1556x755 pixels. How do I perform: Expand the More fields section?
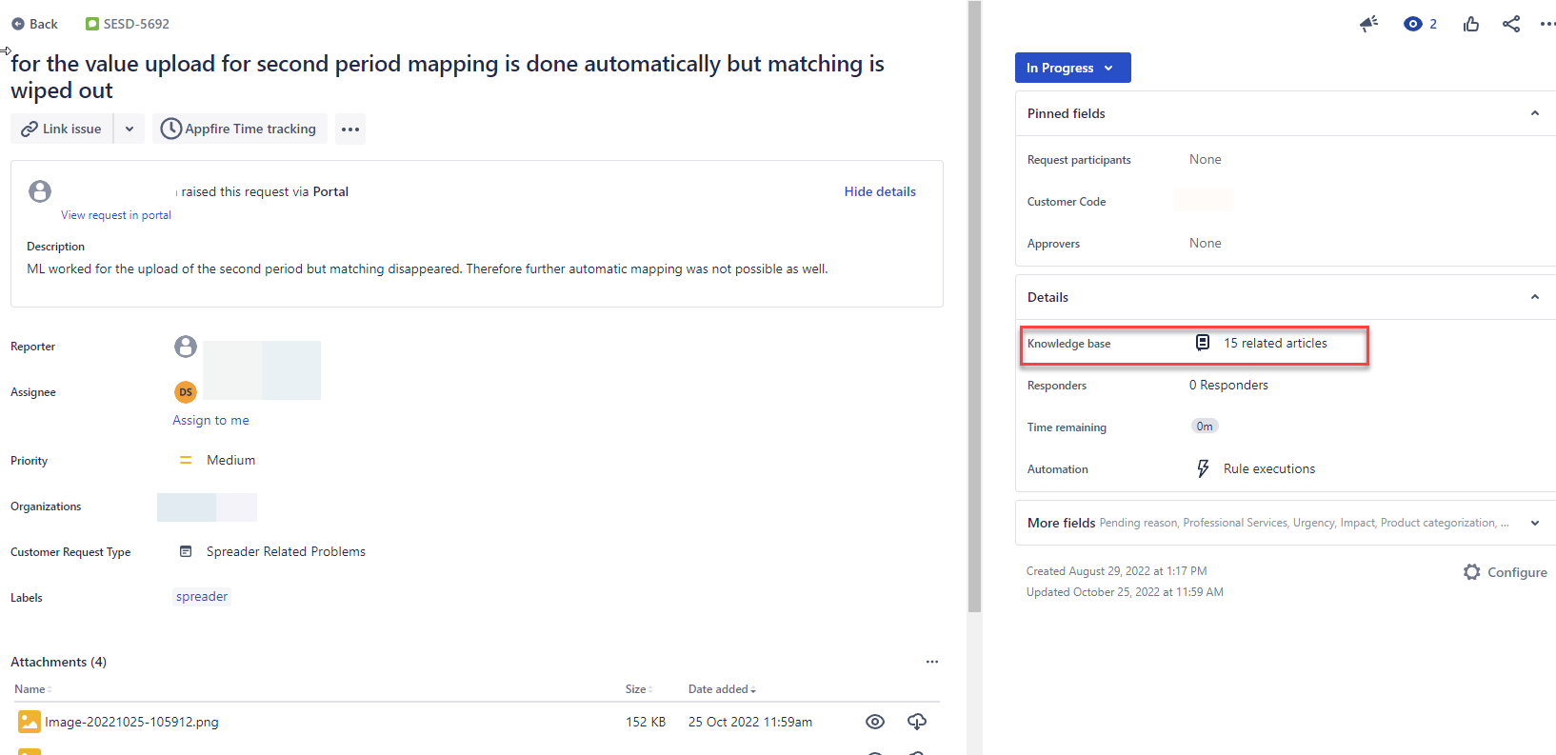1534,523
